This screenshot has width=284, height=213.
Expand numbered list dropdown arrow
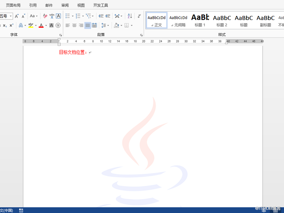coord(83,16)
